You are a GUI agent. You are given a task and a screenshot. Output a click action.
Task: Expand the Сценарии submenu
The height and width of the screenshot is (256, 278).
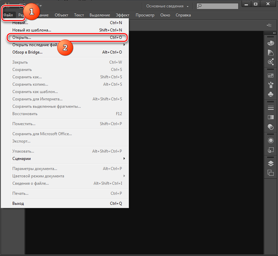click(67, 159)
